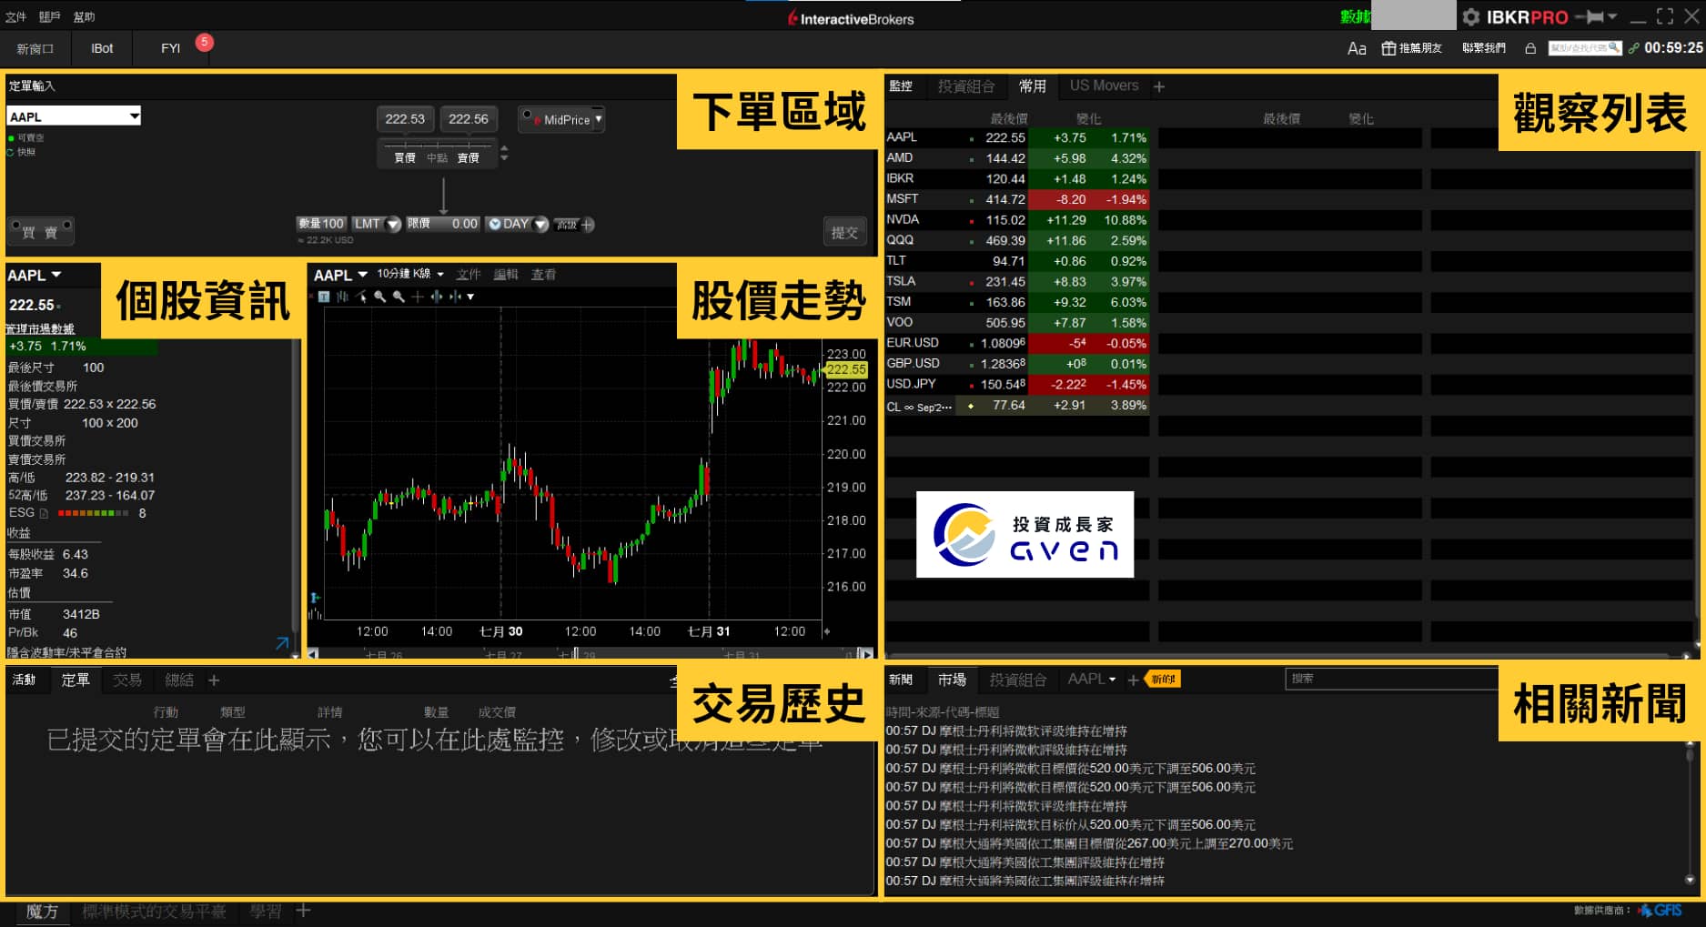Add a new tab in the watchlist panel

coord(1159,86)
